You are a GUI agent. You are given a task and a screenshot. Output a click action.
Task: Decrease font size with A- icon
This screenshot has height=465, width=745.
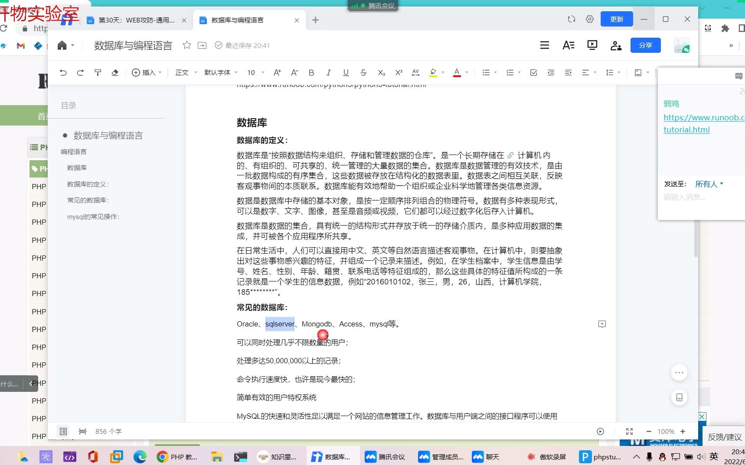294,73
